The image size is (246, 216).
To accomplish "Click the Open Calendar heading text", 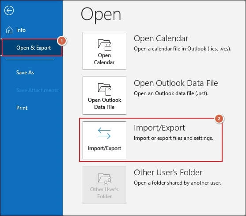I will (x=161, y=39).
